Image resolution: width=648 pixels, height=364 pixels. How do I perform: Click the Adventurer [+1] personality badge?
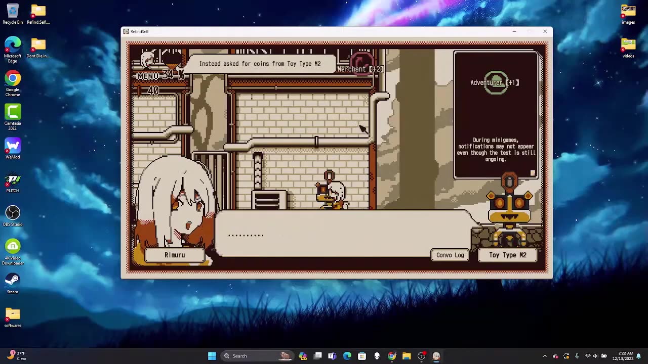(495, 82)
